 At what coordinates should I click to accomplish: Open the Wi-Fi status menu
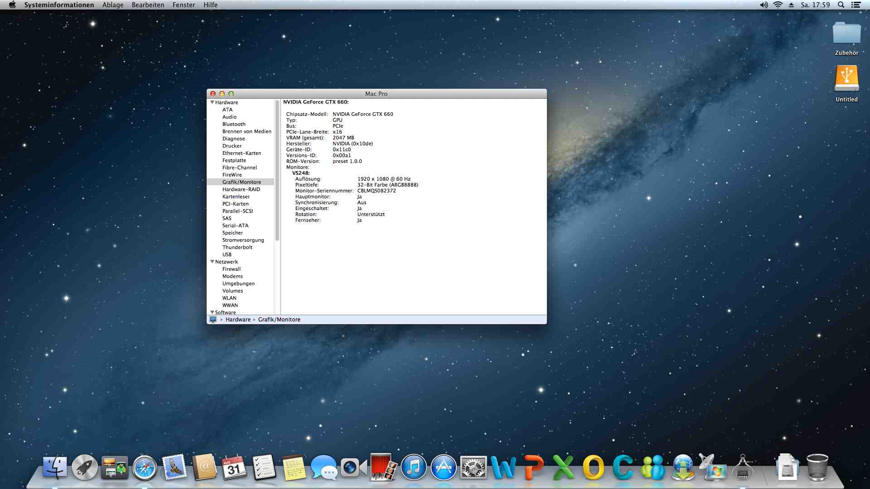coord(778,5)
